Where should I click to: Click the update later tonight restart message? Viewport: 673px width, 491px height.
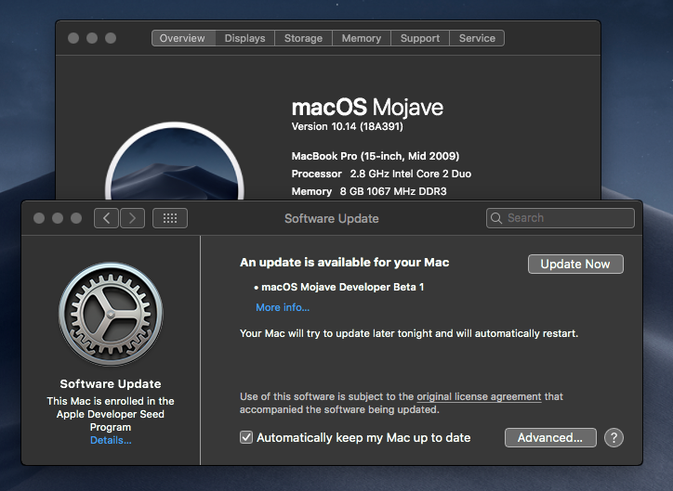[409, 333]
